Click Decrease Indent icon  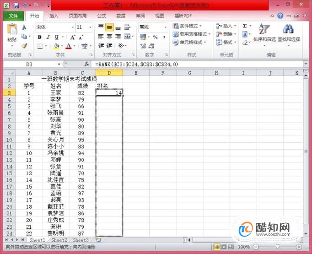(101, 46)
